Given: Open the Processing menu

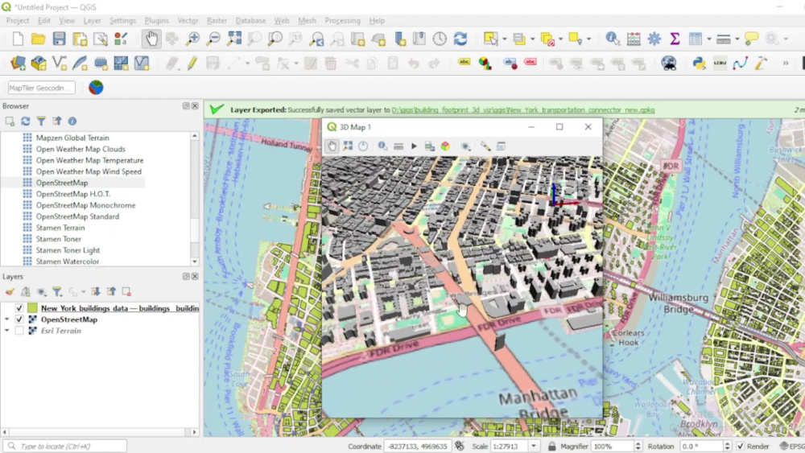Looking at the screenshot, I should pos(342,21).
